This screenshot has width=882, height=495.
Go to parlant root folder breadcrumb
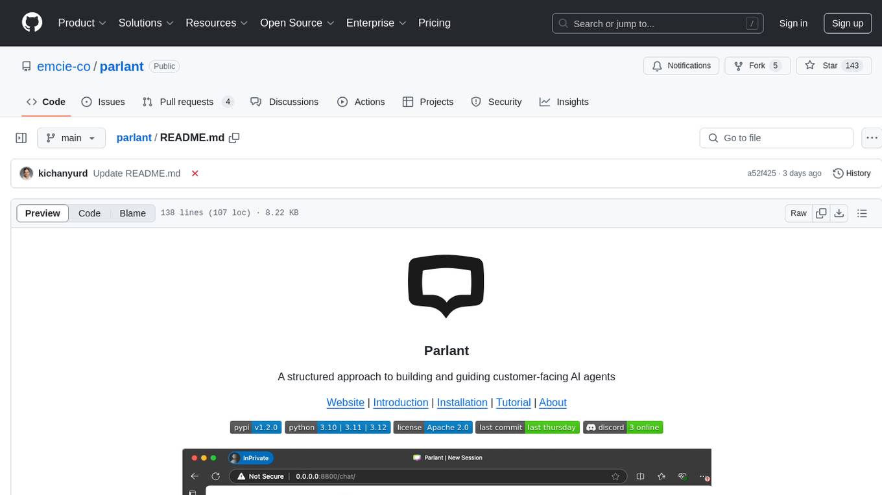point(134,137)
